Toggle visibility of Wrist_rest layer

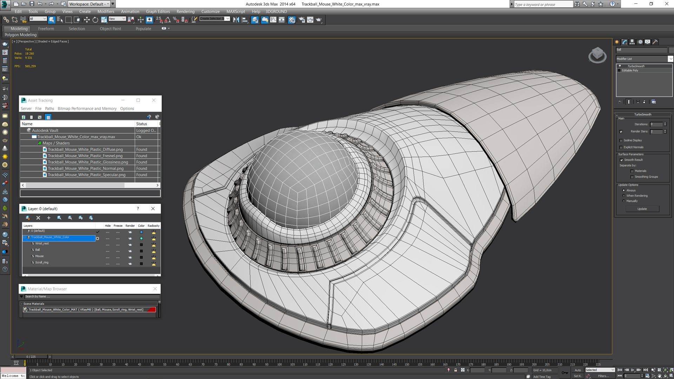click(107, 244)
